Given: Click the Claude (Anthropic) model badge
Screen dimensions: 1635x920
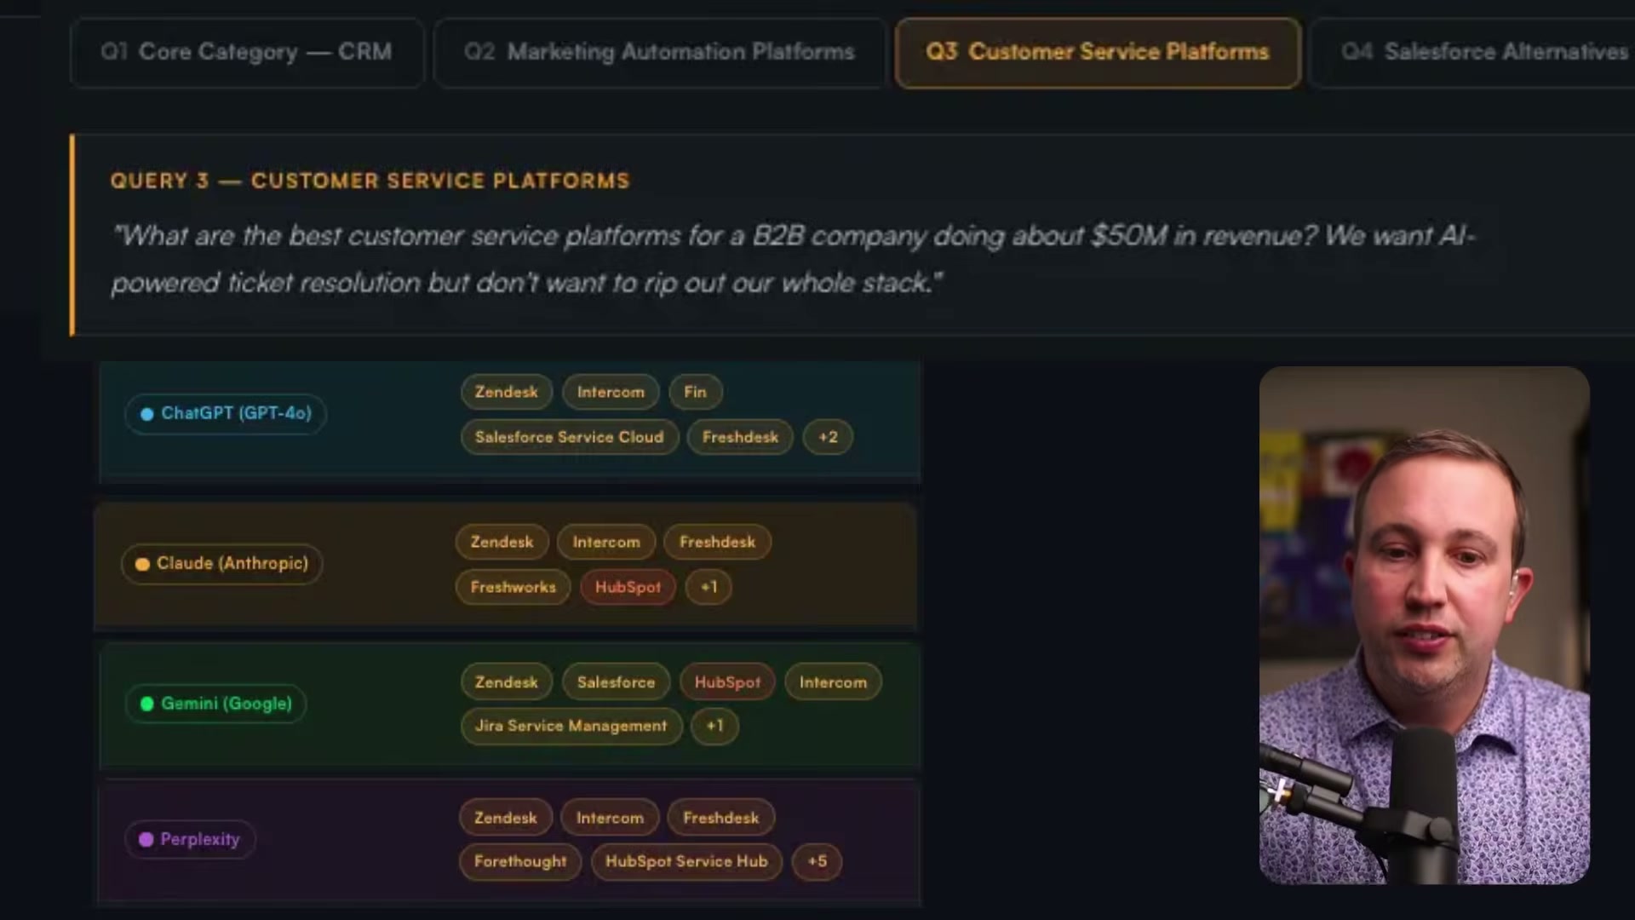Looking at the screenshot, I should [222, 564].
